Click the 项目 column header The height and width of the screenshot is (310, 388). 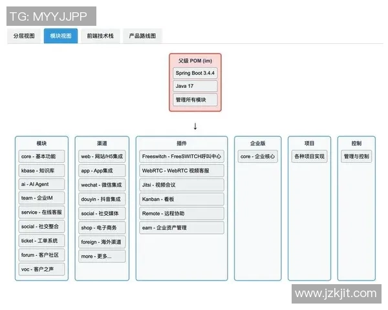point(309,143)
